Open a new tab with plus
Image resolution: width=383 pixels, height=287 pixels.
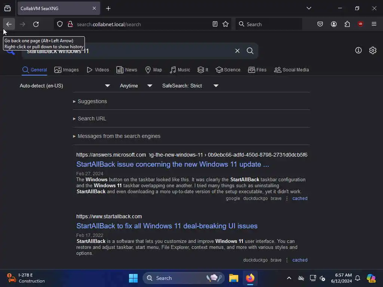point(108,9)
